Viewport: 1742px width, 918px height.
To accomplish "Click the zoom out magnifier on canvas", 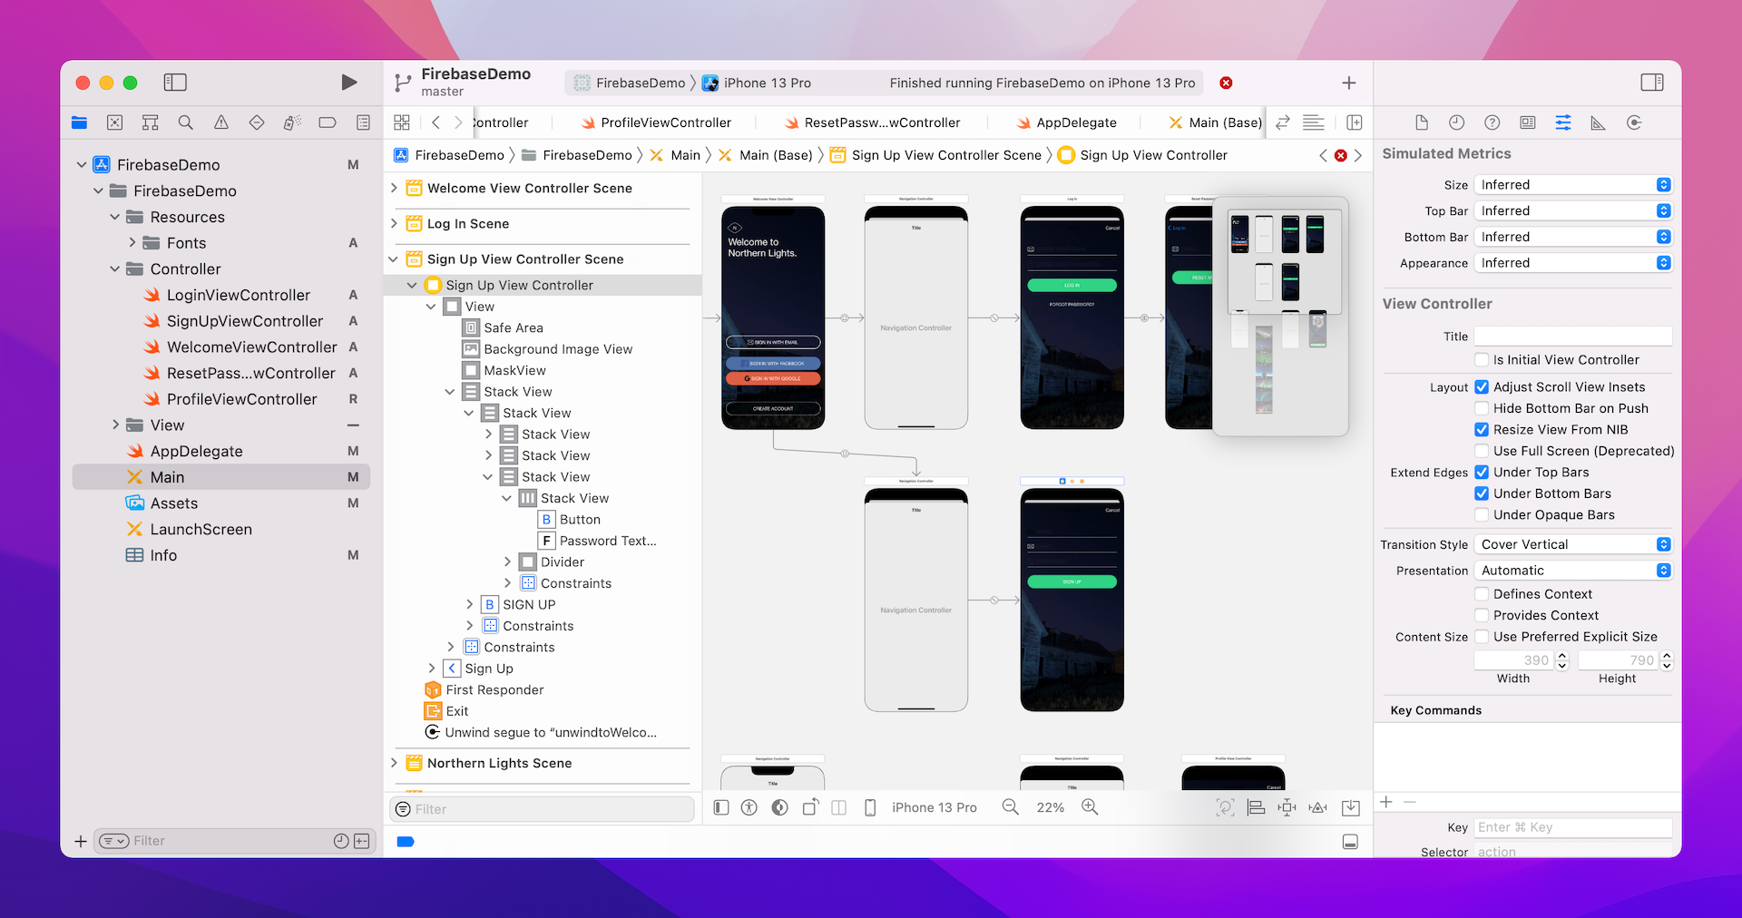I will click(1010, 807).
